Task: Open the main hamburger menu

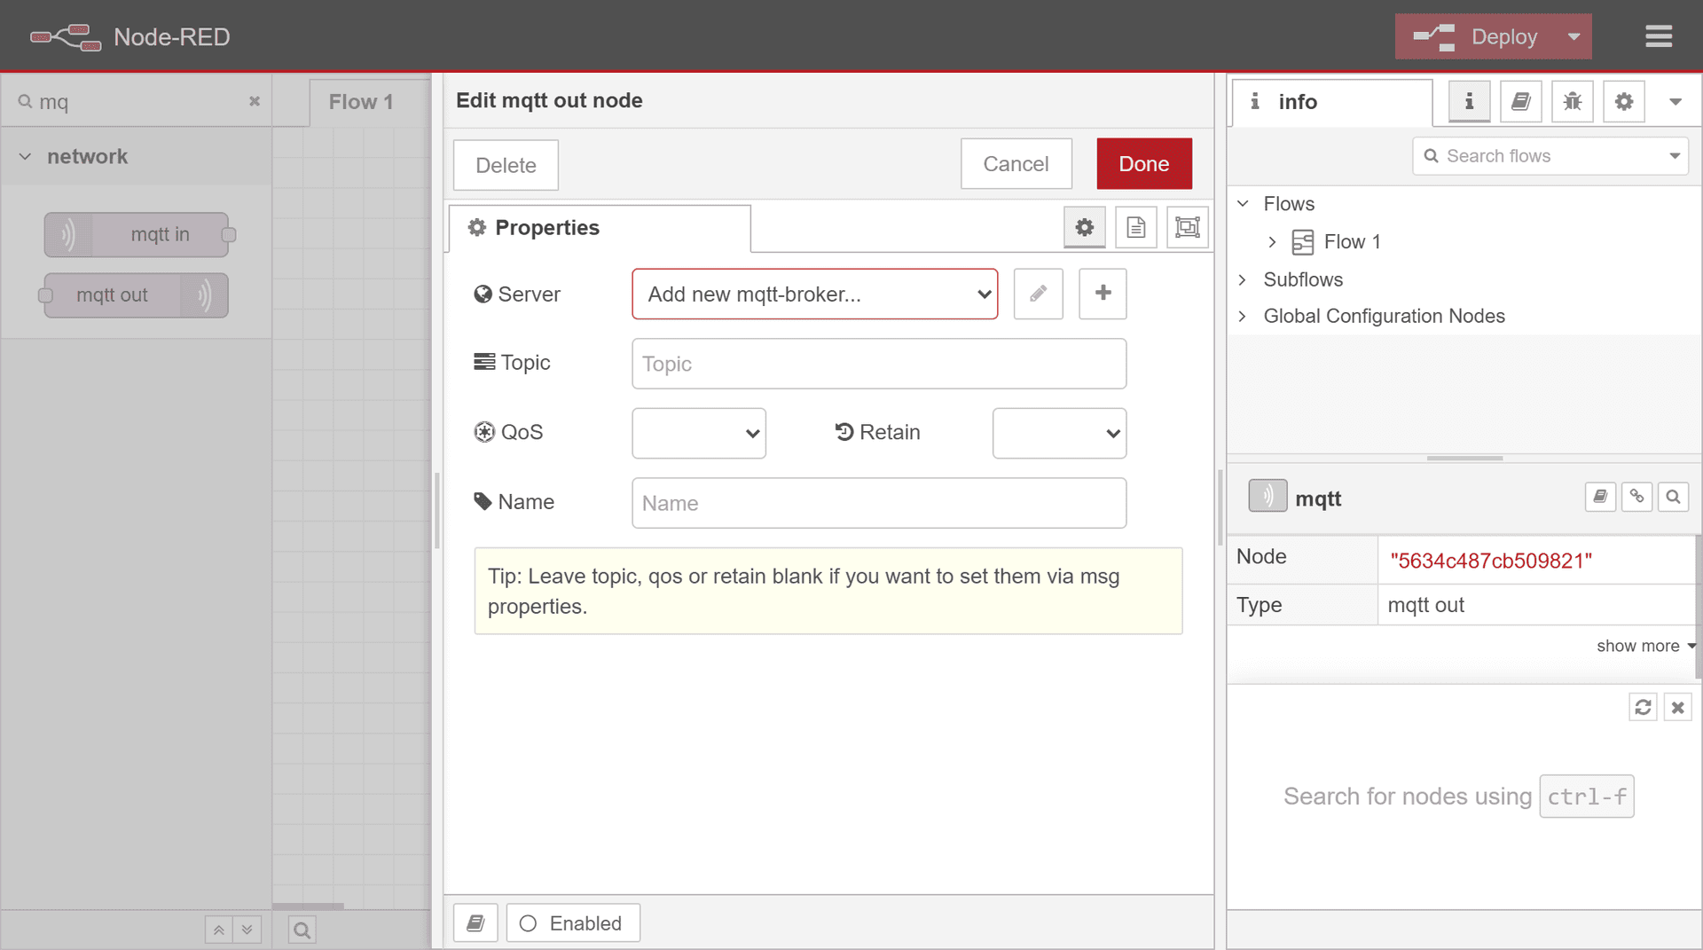Action: click(x=1658, y=36)
